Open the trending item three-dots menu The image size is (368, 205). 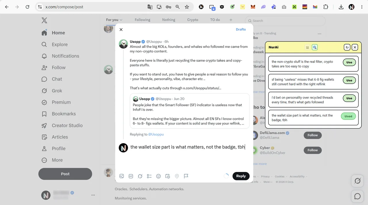pyautogui.click(x=319, y=34)
